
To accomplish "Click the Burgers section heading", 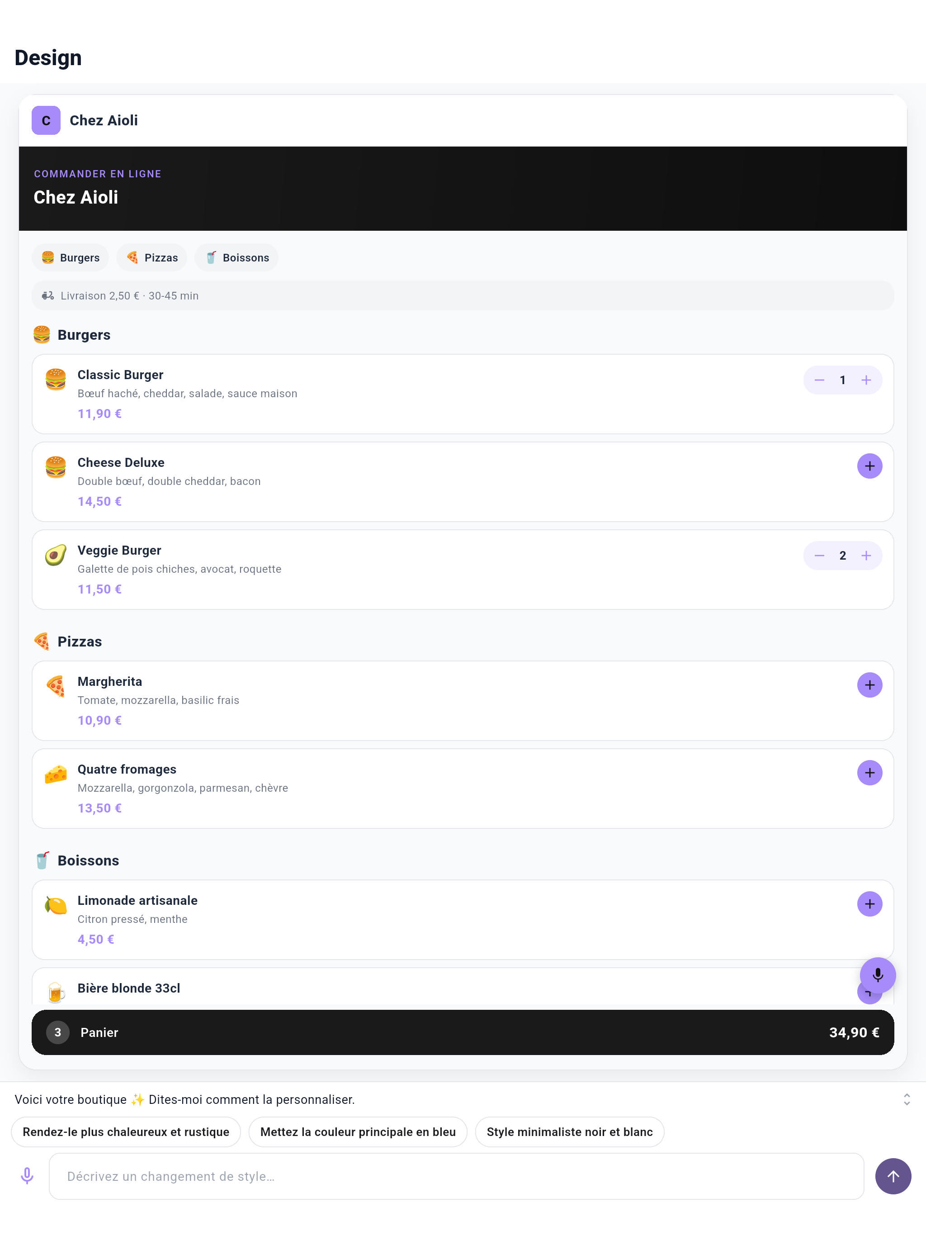I will point(84,335).
